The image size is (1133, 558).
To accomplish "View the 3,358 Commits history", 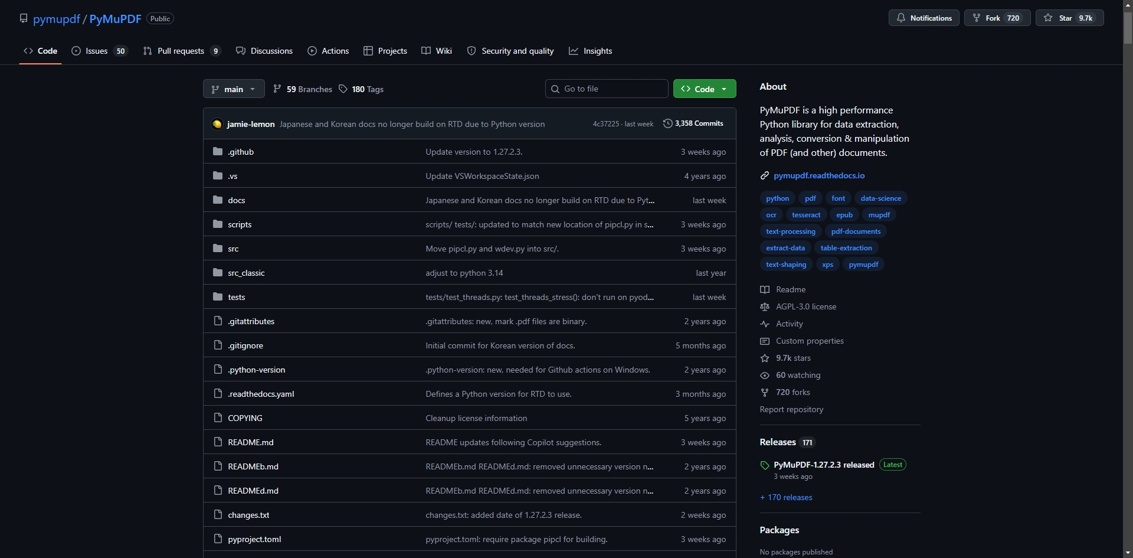I will pyautogui.click(x=693, y=123).
